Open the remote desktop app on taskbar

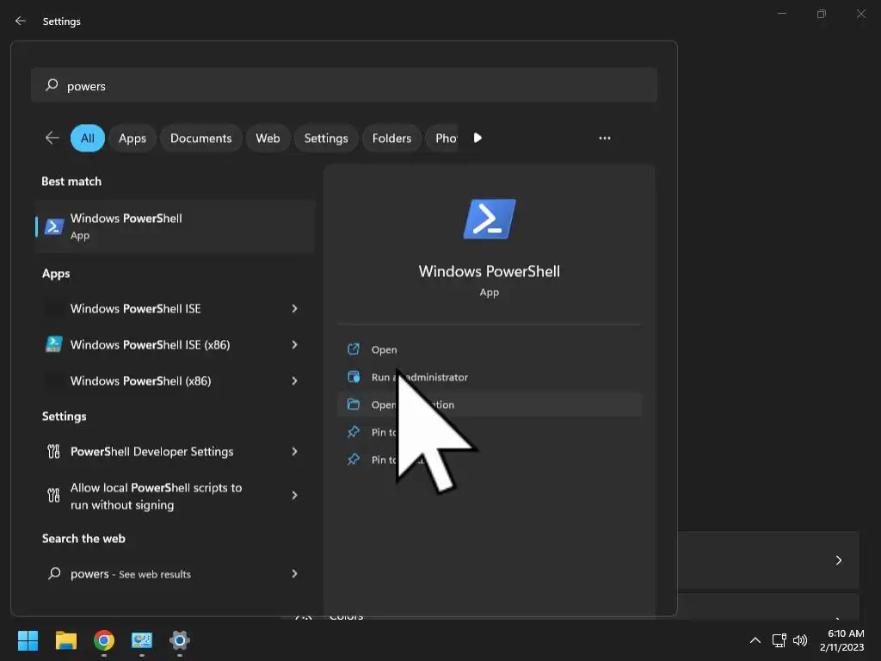[x=142, y=640]
